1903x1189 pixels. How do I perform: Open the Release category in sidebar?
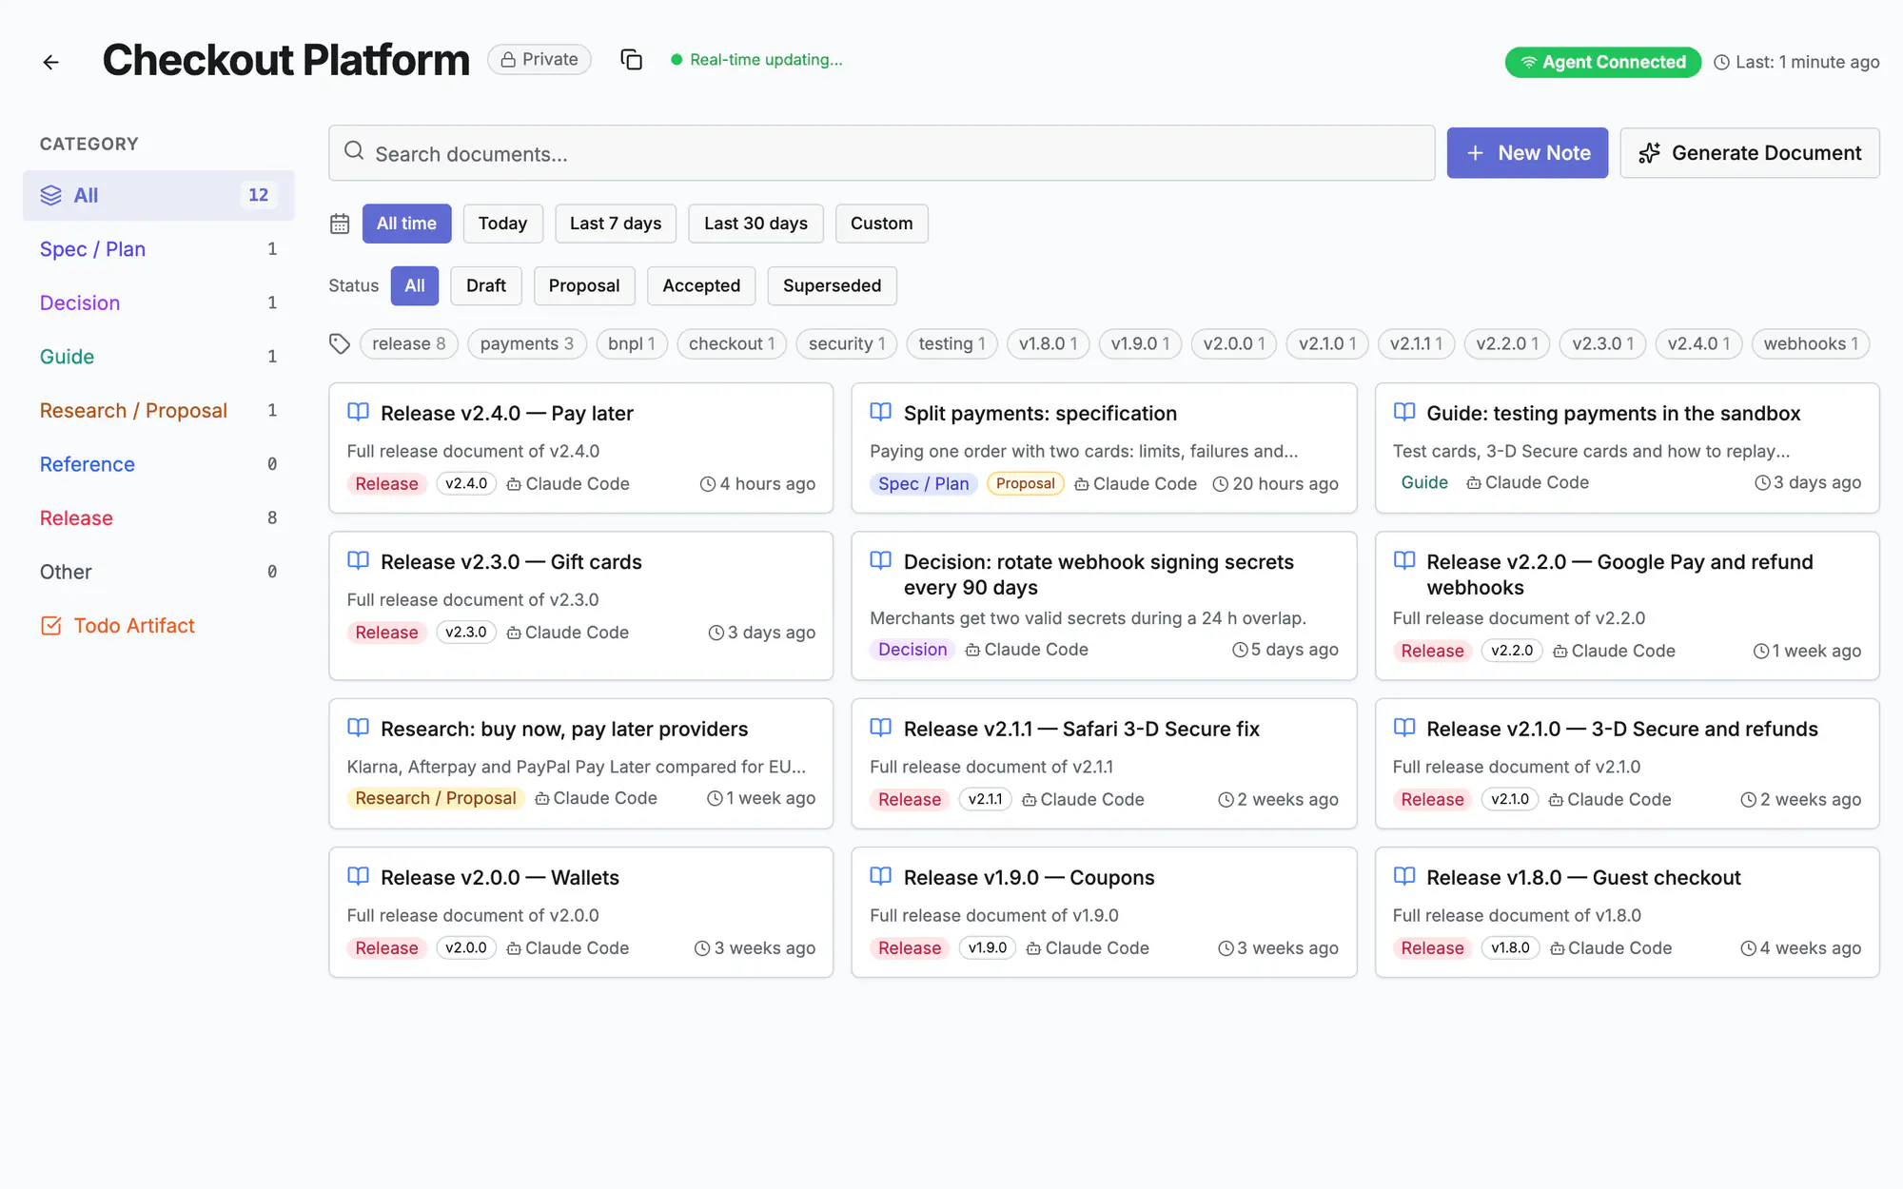(x=159, y=518)
